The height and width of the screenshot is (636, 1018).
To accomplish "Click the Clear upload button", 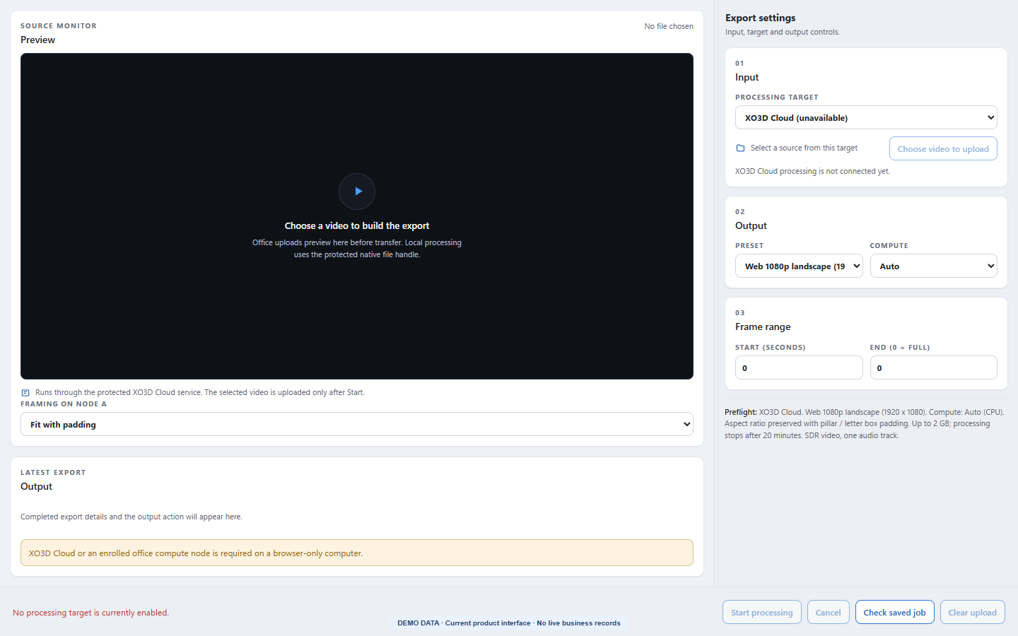I will pyautogui.click(x=972, y=612).
